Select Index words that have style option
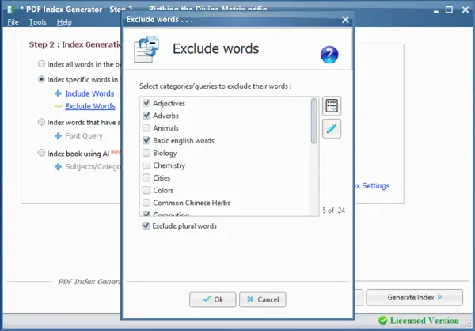The image size is (475, 331). (x=41, y=122)
